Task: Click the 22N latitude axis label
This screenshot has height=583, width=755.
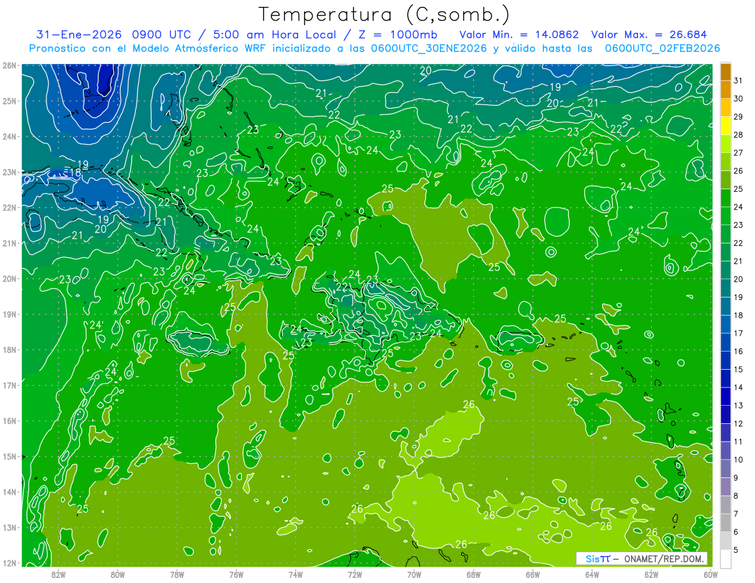Action: [x=9, y=208]
